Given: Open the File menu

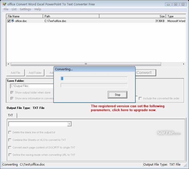Looking at the screenshot, I should [x=6, y=9].
